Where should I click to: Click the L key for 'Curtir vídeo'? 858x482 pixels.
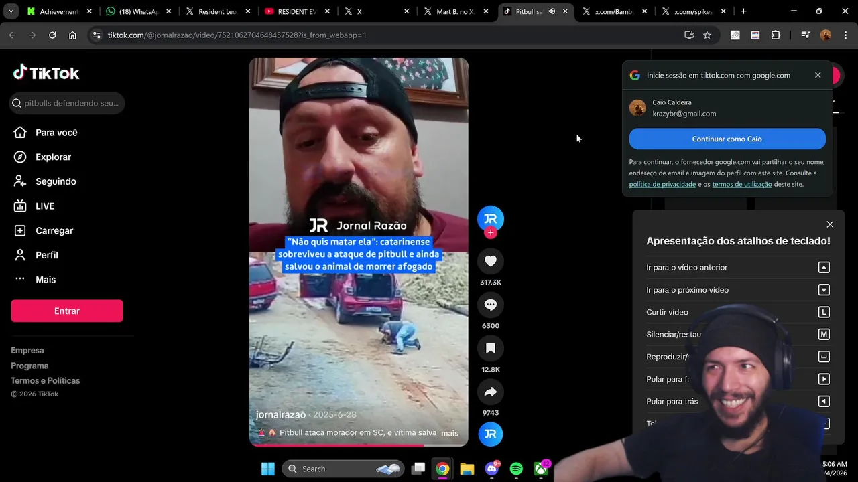(824, 312)
